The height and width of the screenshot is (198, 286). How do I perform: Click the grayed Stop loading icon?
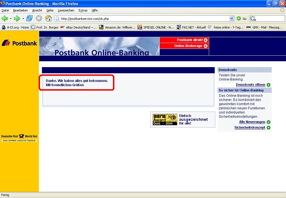pyautogui.click(x=39, y=18)
